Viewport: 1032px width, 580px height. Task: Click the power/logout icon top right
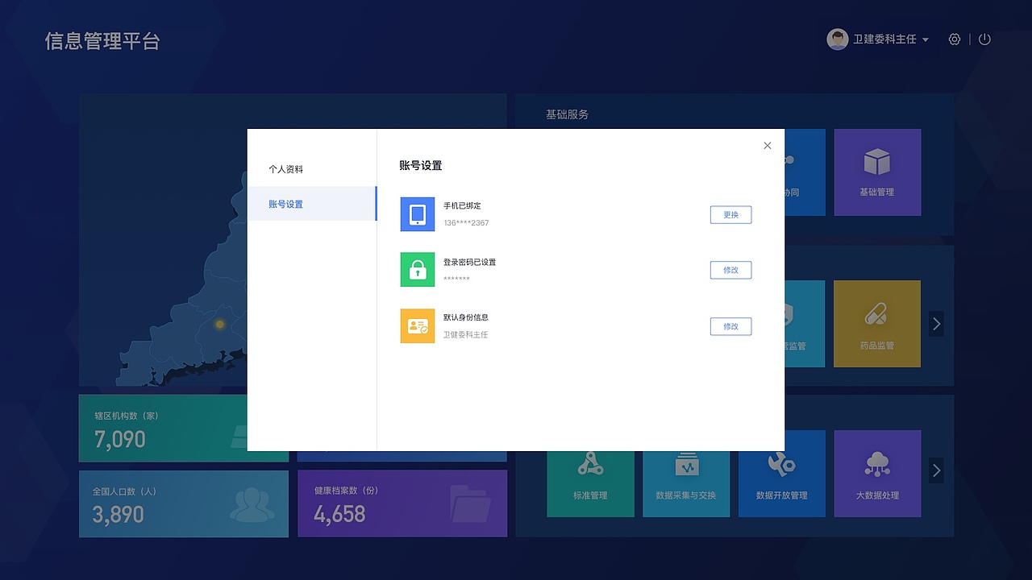pyautogui.click(x=984, y=39)
